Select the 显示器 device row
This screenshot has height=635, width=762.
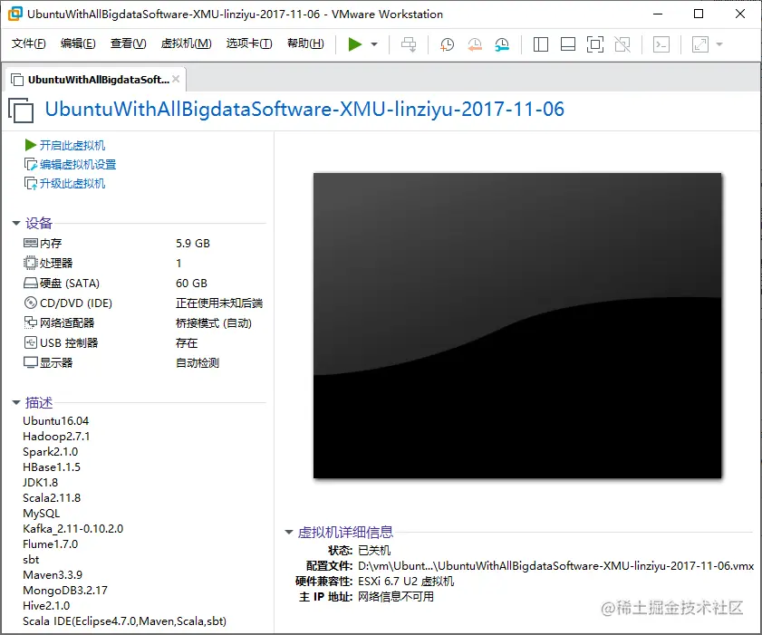[x=143, y=362]
